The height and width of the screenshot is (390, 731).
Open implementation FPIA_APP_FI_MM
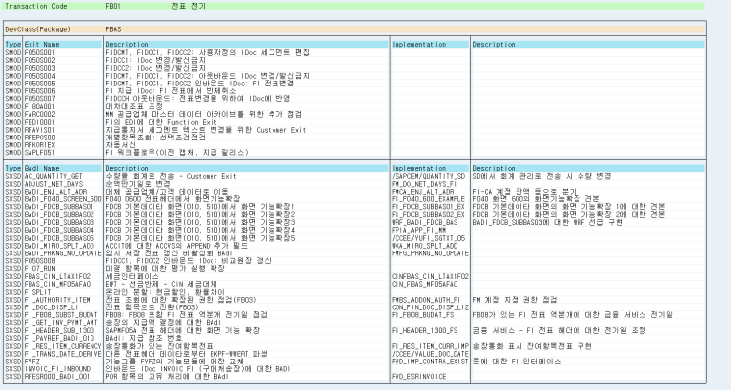point(419,230)
